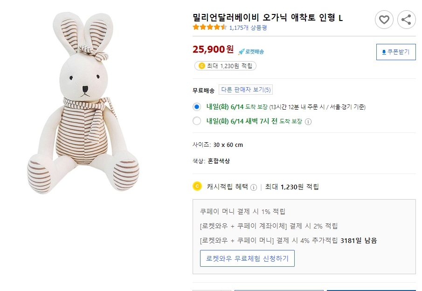Click the 25,900원 price text

(x=213, y=49)
